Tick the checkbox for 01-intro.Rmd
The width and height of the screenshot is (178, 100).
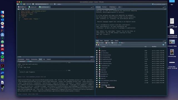point(97,53)
